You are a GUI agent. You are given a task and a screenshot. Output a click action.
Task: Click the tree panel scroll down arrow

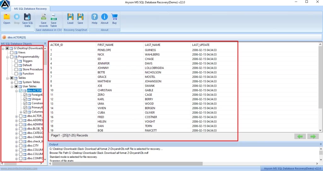tap(45, 159)
